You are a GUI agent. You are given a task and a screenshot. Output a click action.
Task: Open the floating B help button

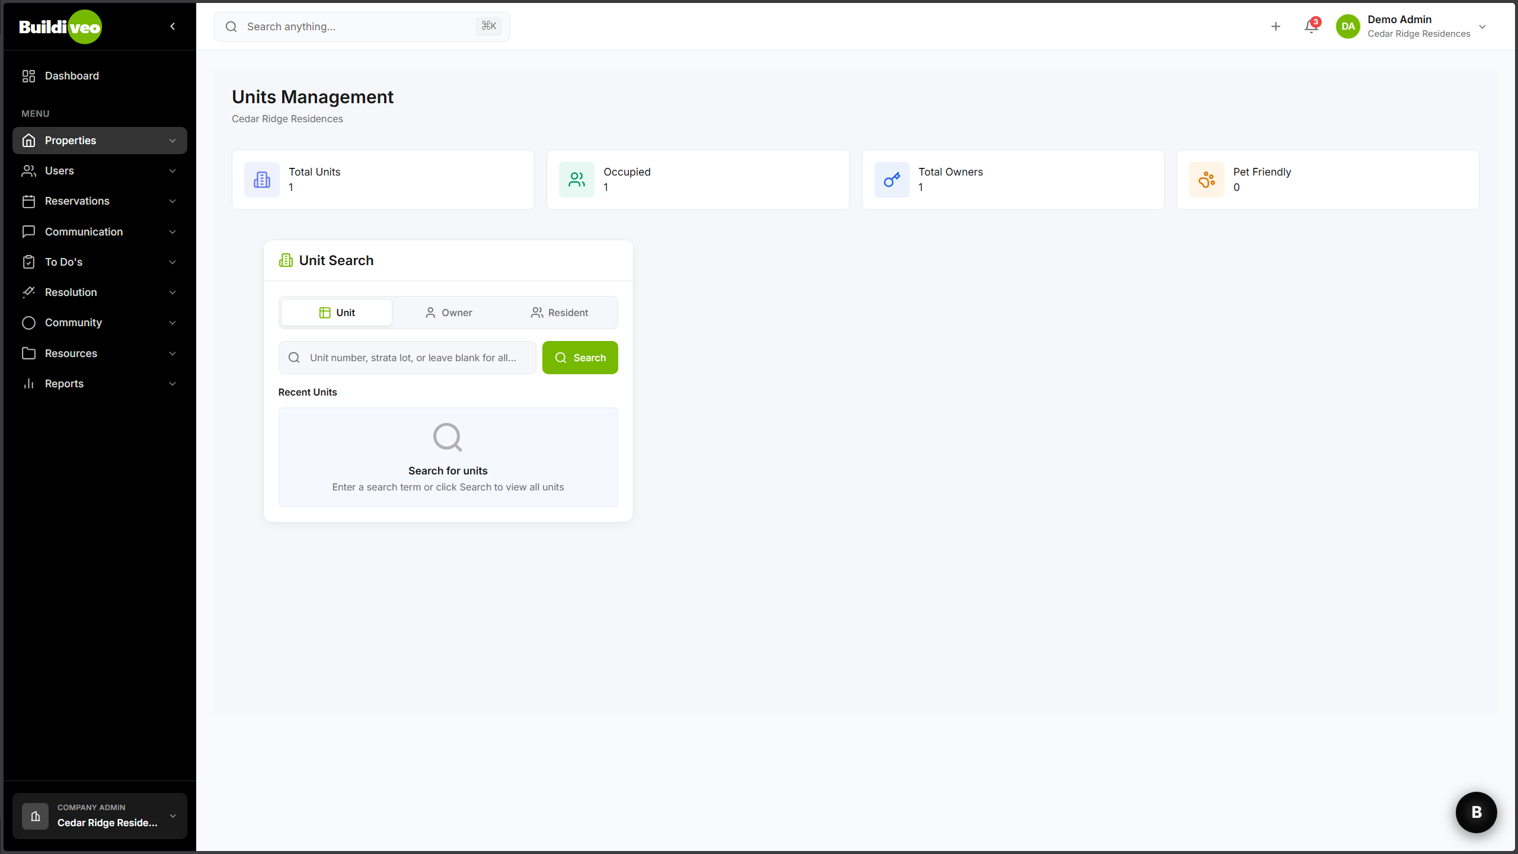[1476, 812]
